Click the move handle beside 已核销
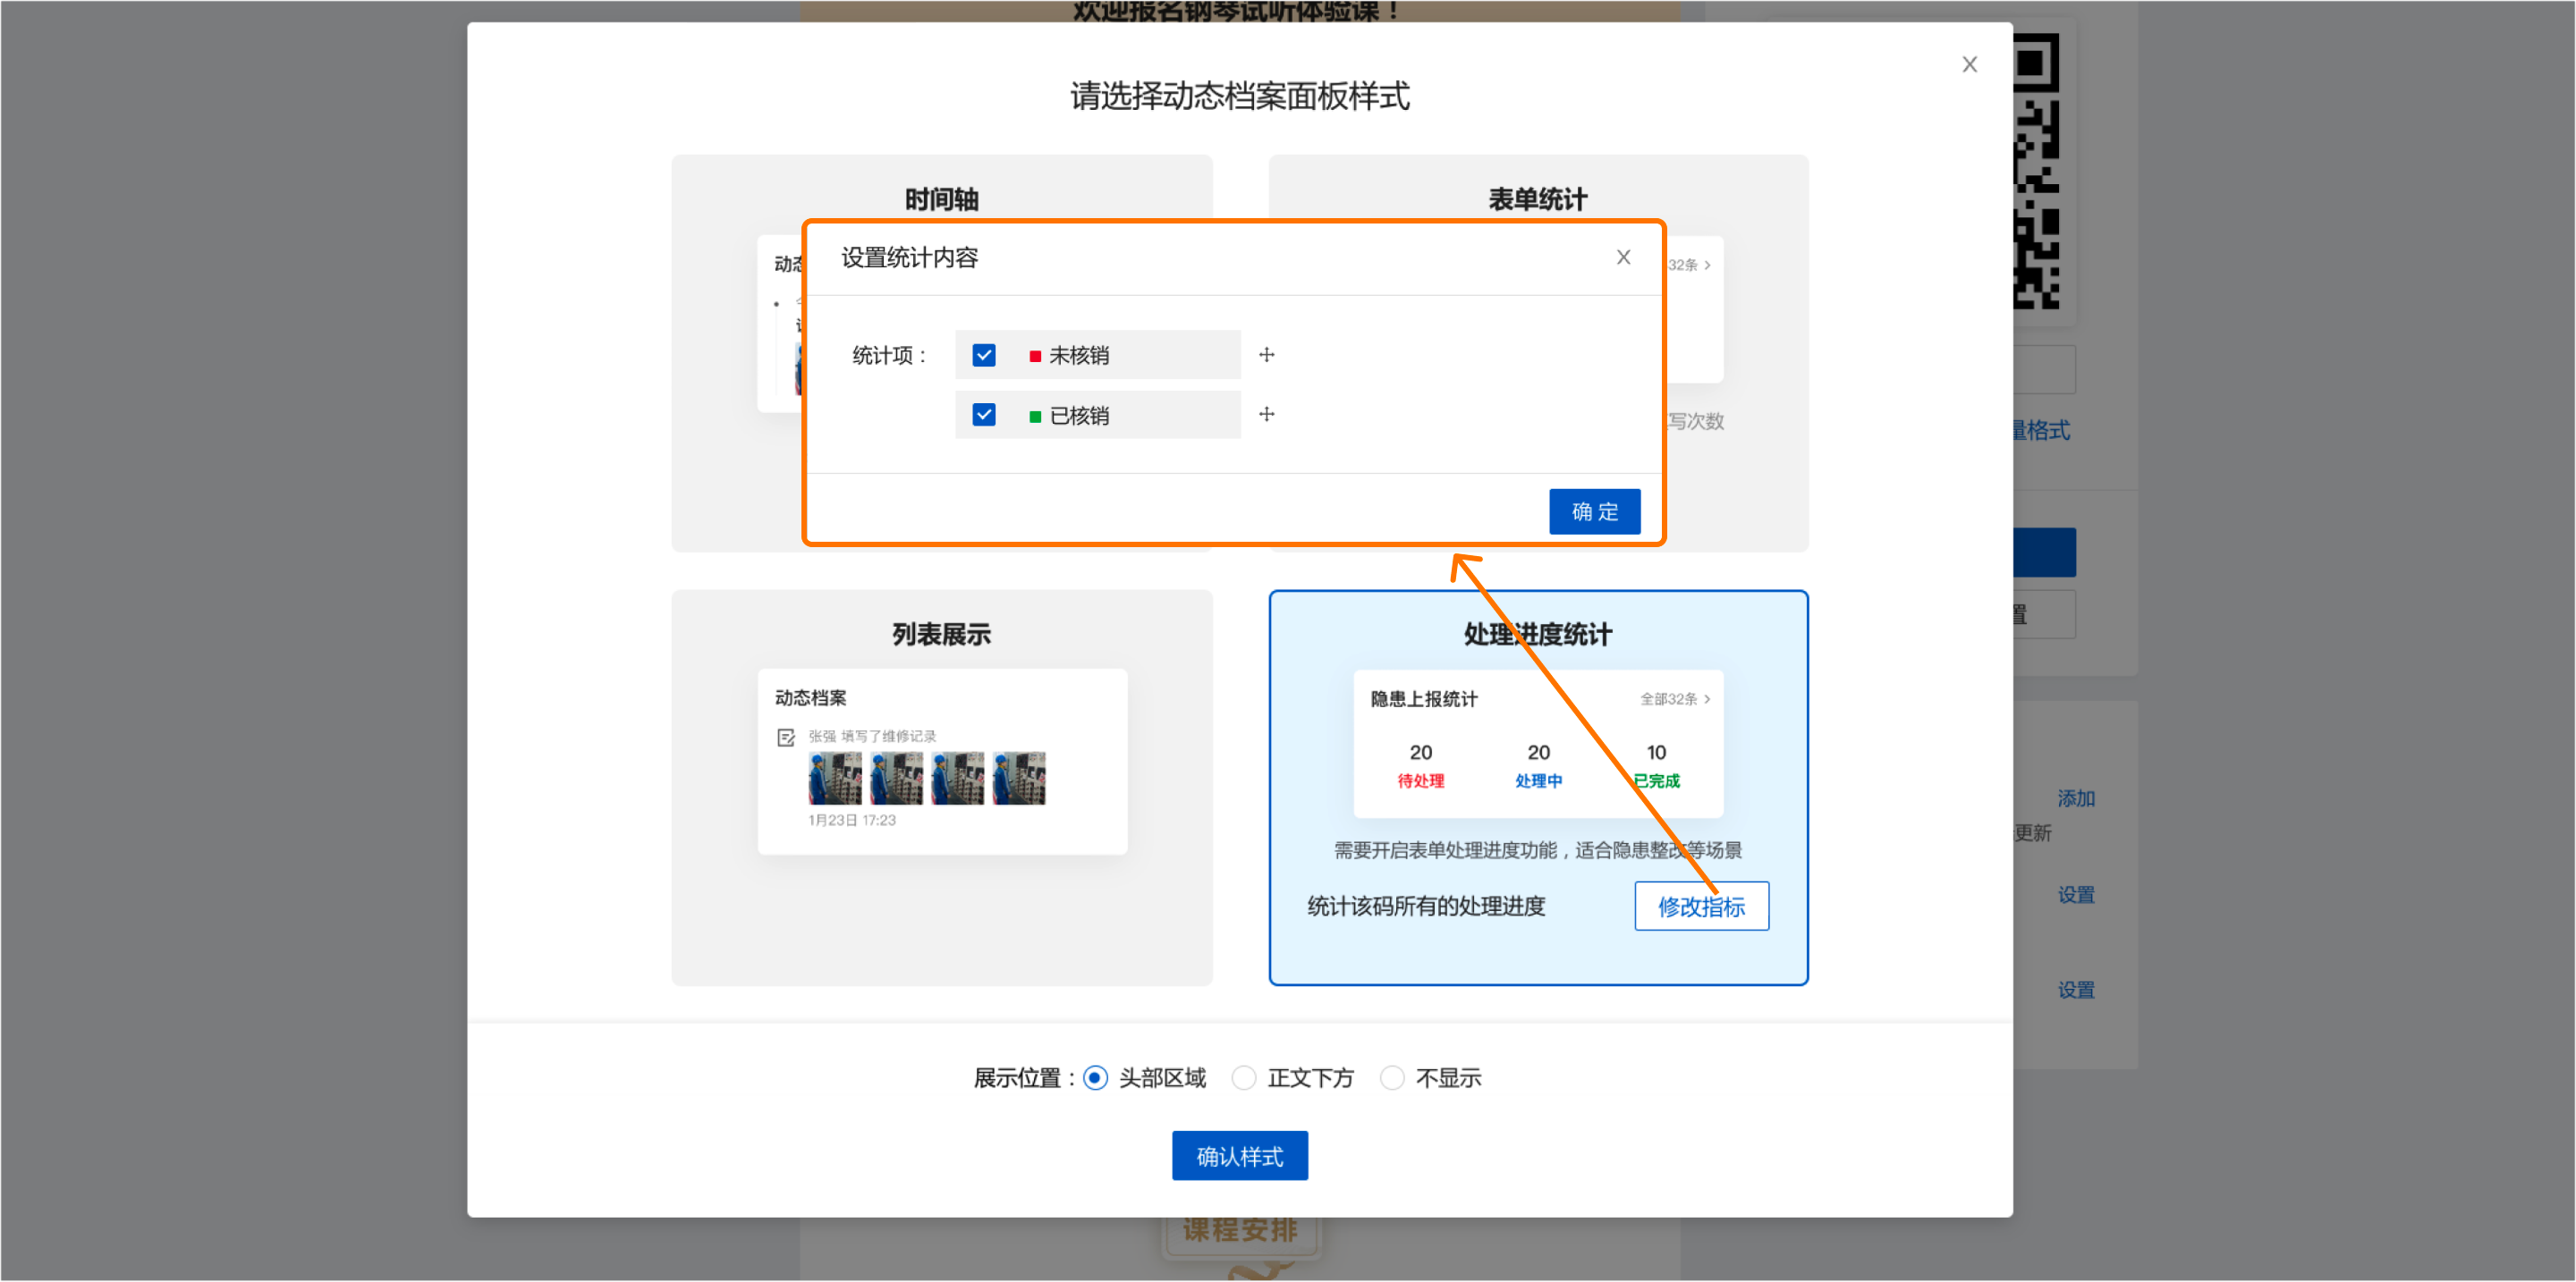The width and height of the screenshot is (2576, 1282). [1266, 415]
